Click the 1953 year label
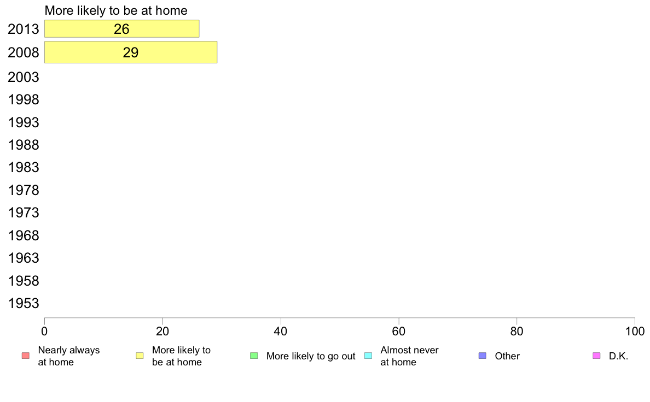The image size is (650, 402). [x=24, y=304]
